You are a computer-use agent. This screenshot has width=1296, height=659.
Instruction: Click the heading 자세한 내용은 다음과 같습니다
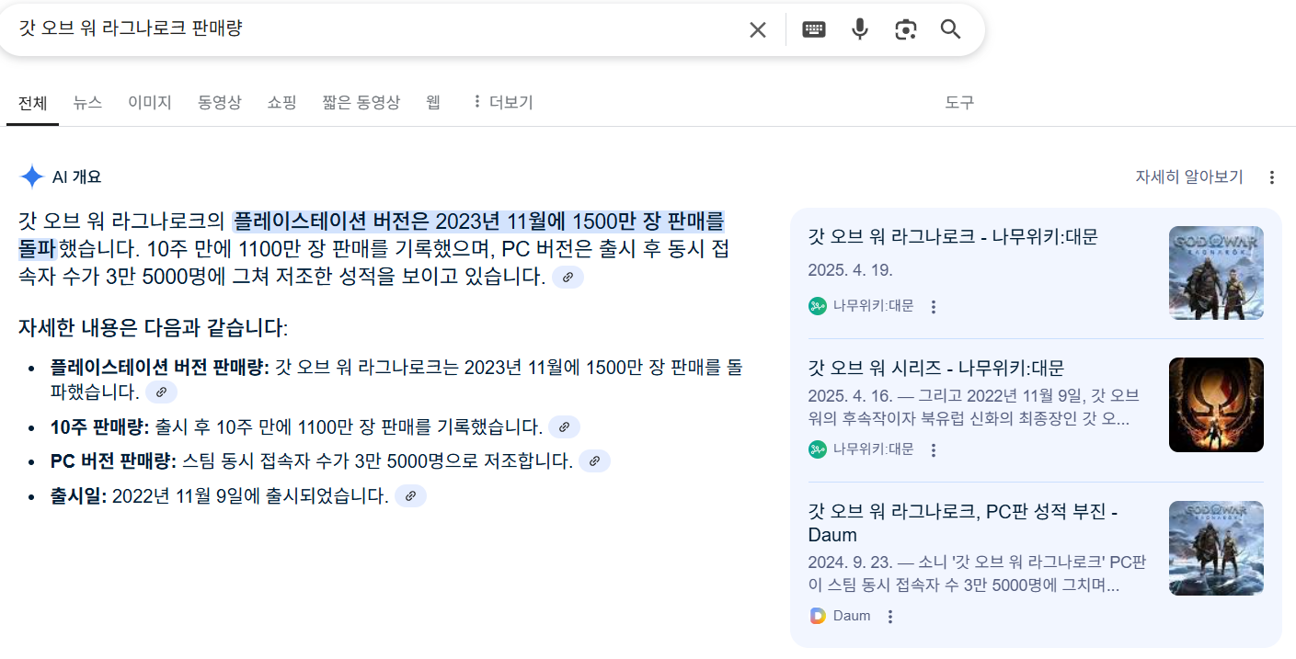153,328
